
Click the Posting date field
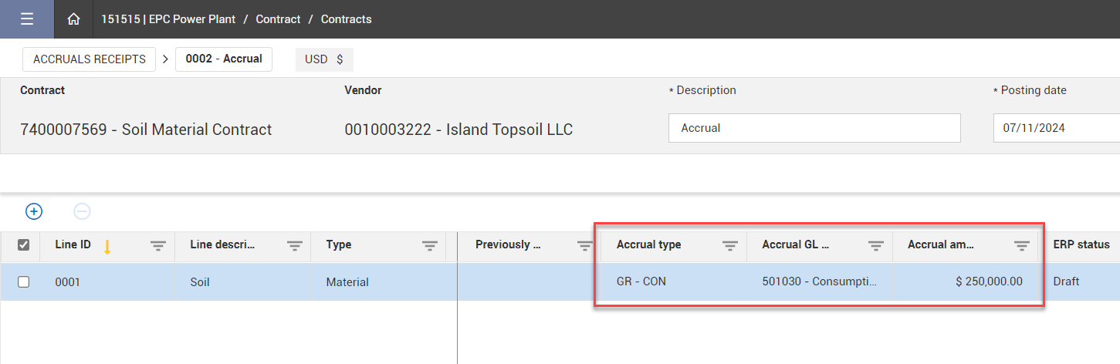[1054, 128]
